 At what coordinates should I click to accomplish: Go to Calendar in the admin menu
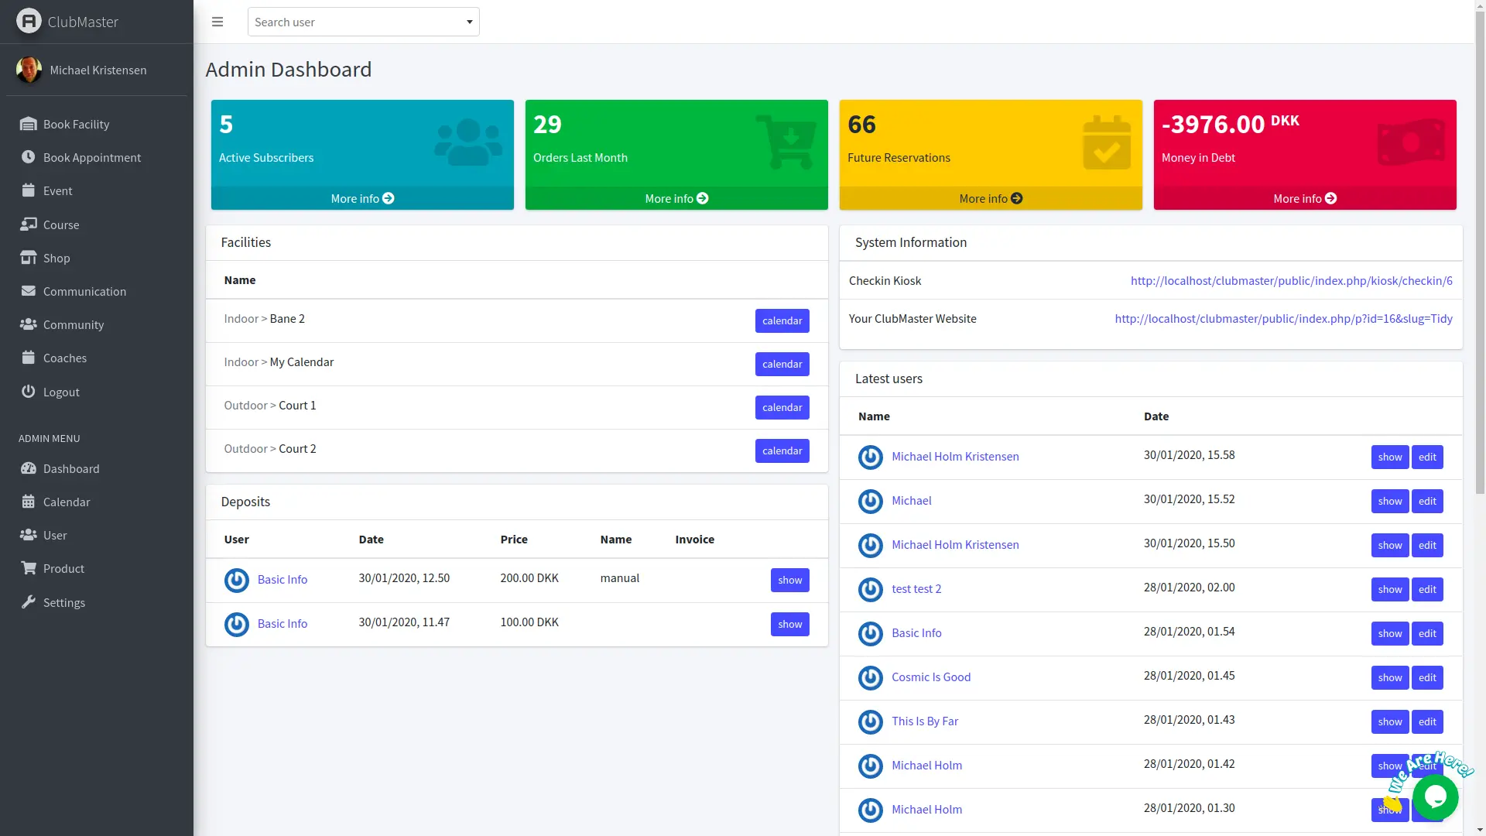[x=67, y=502]
